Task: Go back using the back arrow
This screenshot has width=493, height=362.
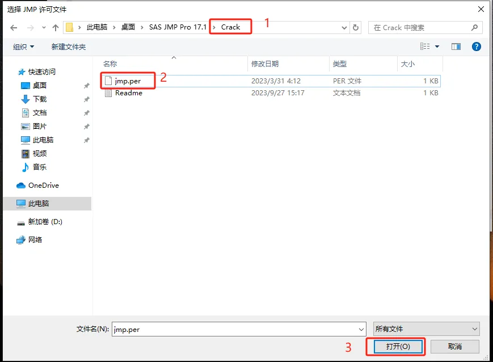Action: point(14,28)
